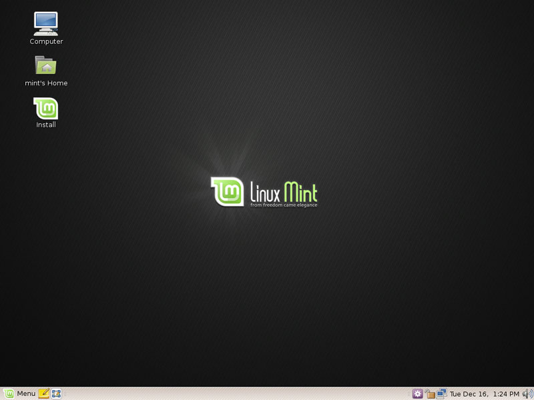Click the volume speaker icon
The height and width of the screenshot is (400, 534).
(x=528, y=394)
